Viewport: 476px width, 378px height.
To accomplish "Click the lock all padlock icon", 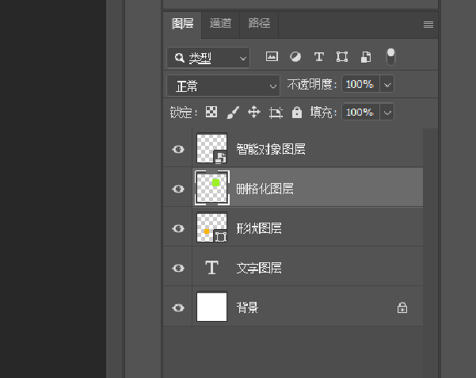I will 297,113.
